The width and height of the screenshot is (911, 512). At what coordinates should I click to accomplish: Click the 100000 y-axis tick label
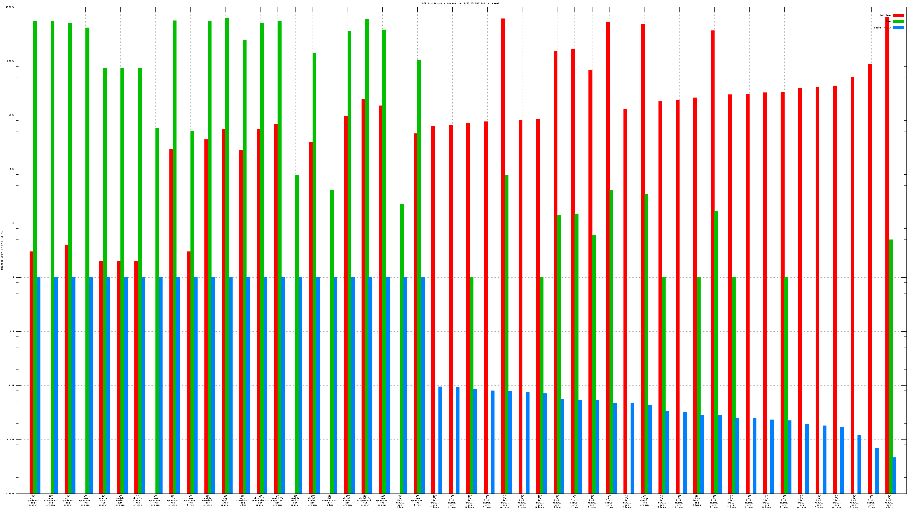(10, 7)
